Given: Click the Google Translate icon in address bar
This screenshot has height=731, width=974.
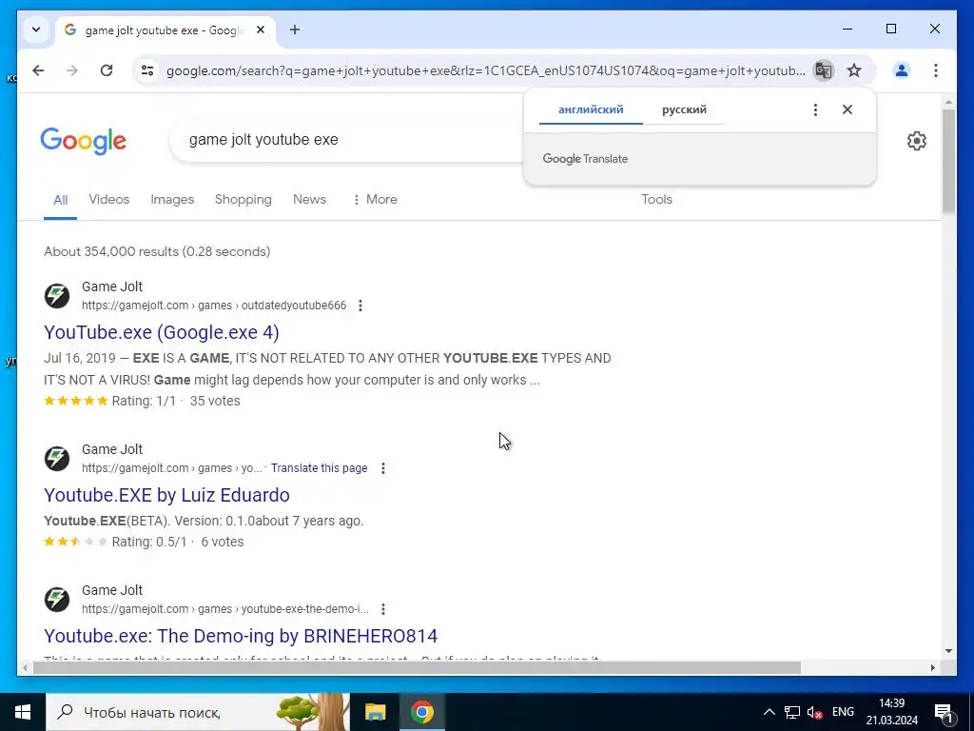Looking at the screenshot, I should click(x=824, y=70).
